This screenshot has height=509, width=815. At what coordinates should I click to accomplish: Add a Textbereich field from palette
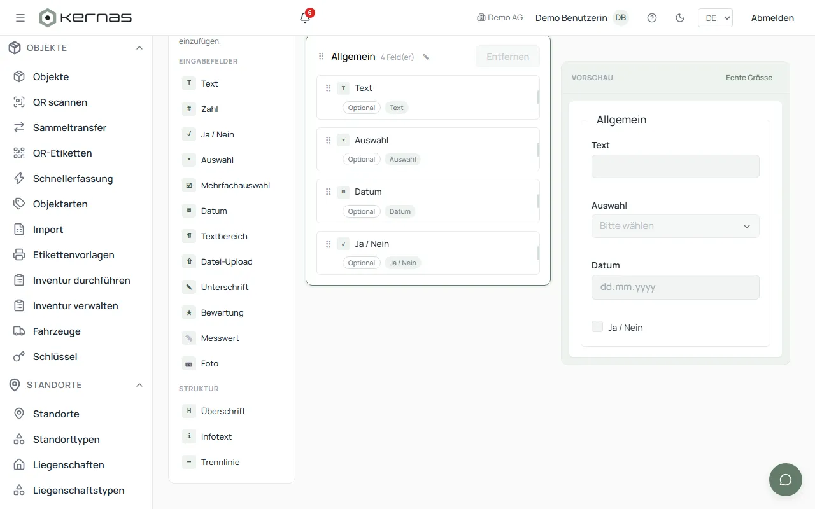tap(232, 236)
